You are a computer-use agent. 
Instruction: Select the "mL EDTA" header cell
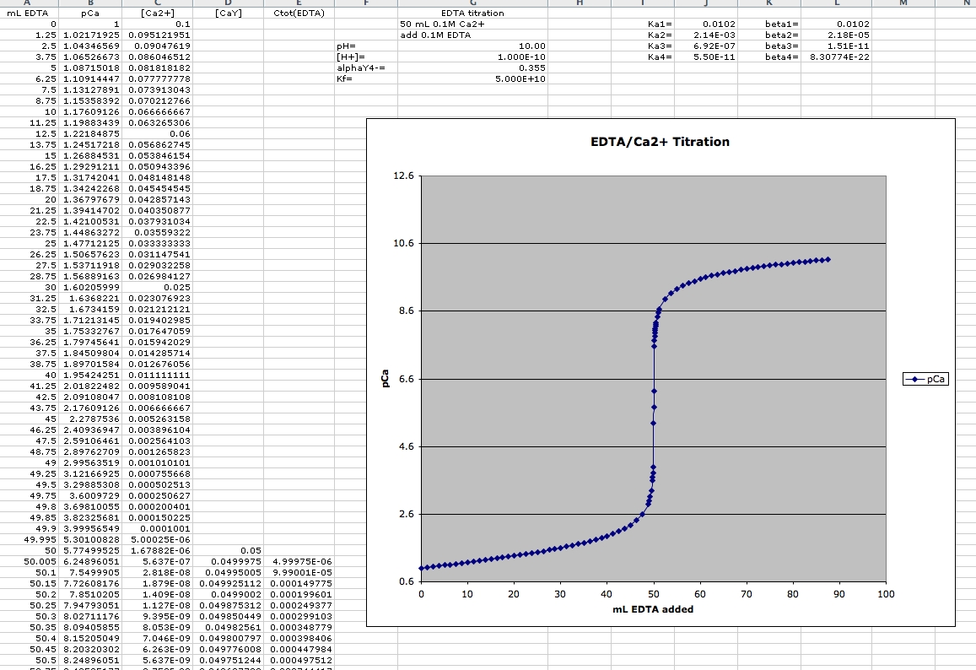click(27, 14)
